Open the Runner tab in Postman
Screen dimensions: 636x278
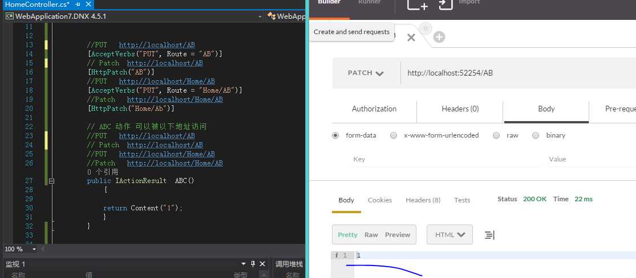coord(369,2)
